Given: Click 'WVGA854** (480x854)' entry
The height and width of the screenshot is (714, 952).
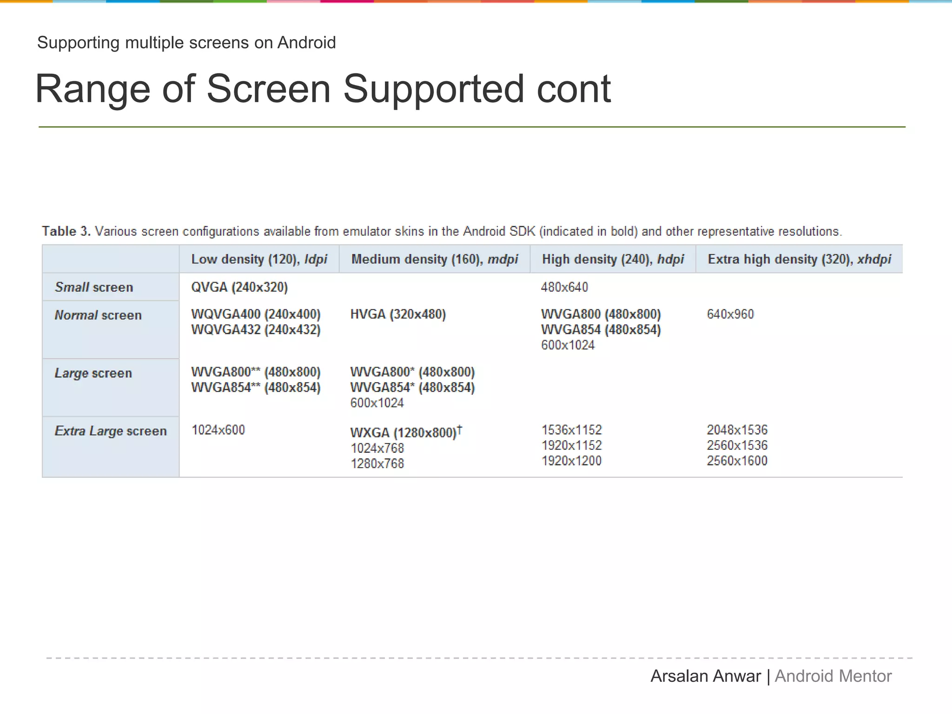Looking at the screenshot, I should 256,387.
